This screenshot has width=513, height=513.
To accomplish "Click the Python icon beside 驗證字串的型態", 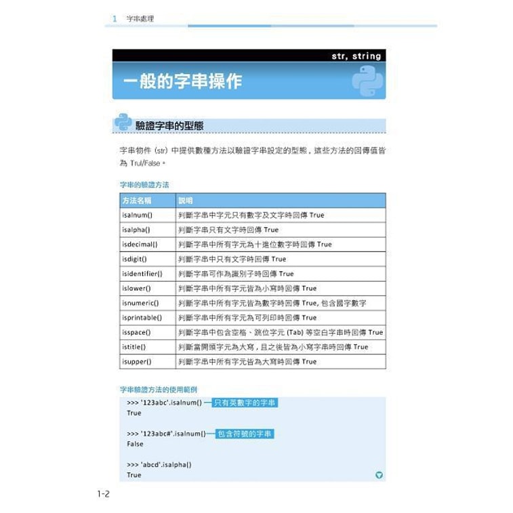I will click(x=123, y=122).
